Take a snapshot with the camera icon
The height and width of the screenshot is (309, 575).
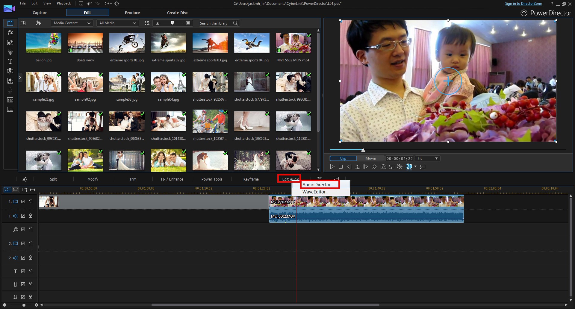click(383, 167)
